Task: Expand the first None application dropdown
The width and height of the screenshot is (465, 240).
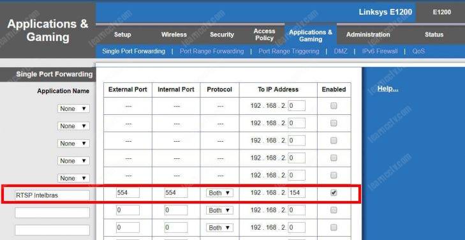Action: click(x=73, y=109)
